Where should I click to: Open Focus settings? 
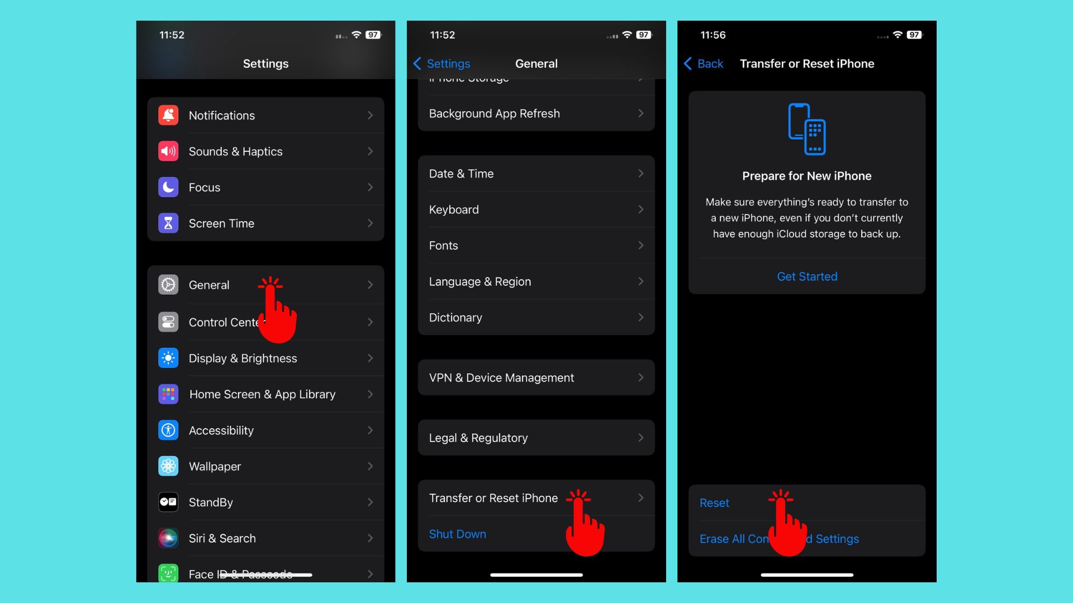click(x=265, y=187)
